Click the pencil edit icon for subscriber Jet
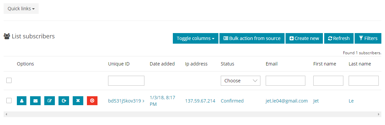Image resolution: width=385 pixels, height=125 pixels. click(50, 101)
